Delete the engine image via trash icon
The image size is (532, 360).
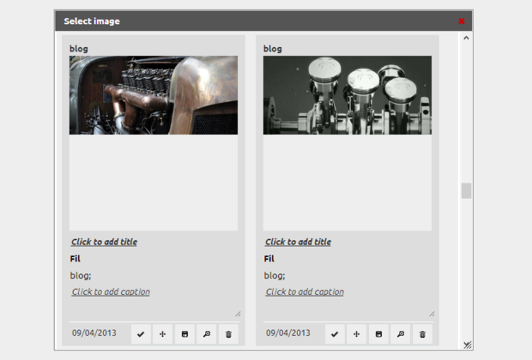(x=228, y=334)
